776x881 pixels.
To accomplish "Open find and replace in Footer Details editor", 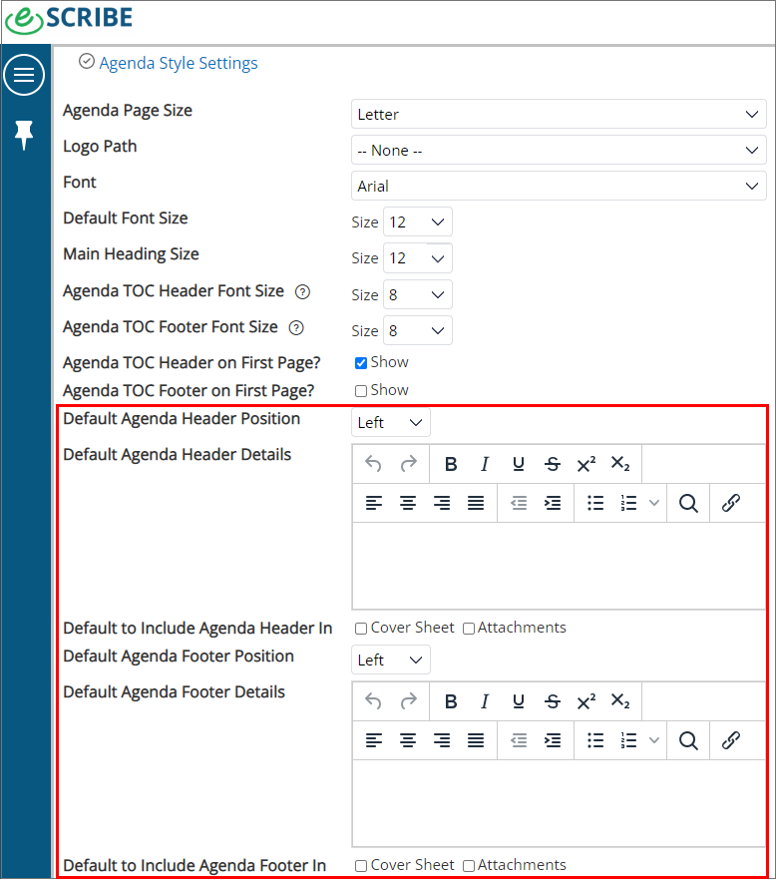I will coord(688,740).
